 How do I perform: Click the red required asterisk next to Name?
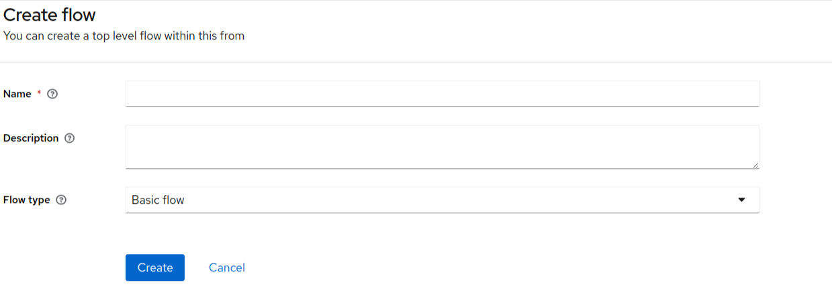pos(39,94)
